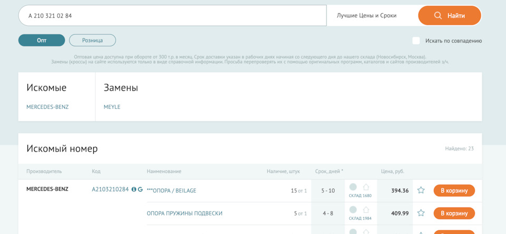This screenshot has height=234, width=506.
Task: Click the Найти search button
Action: 450,15
